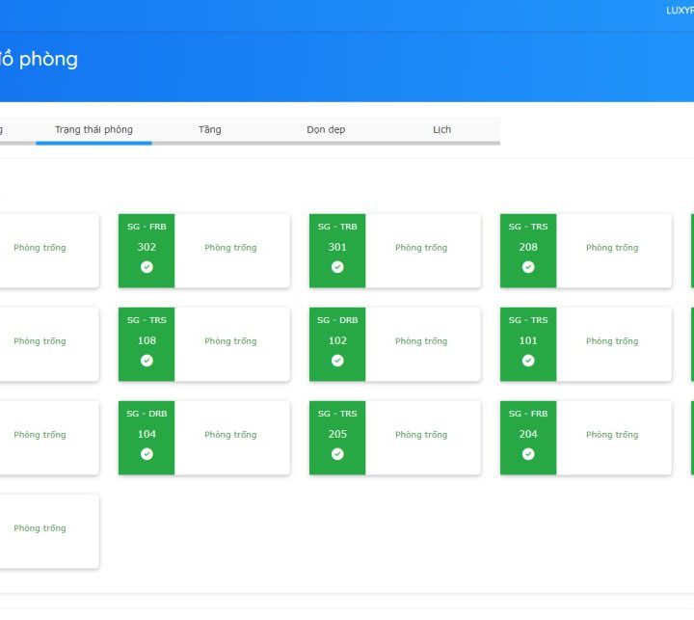Click Phòng trống status of room 301
This screenshot has width=694, height=620.
pyautogui.click(x=421, y=248)
